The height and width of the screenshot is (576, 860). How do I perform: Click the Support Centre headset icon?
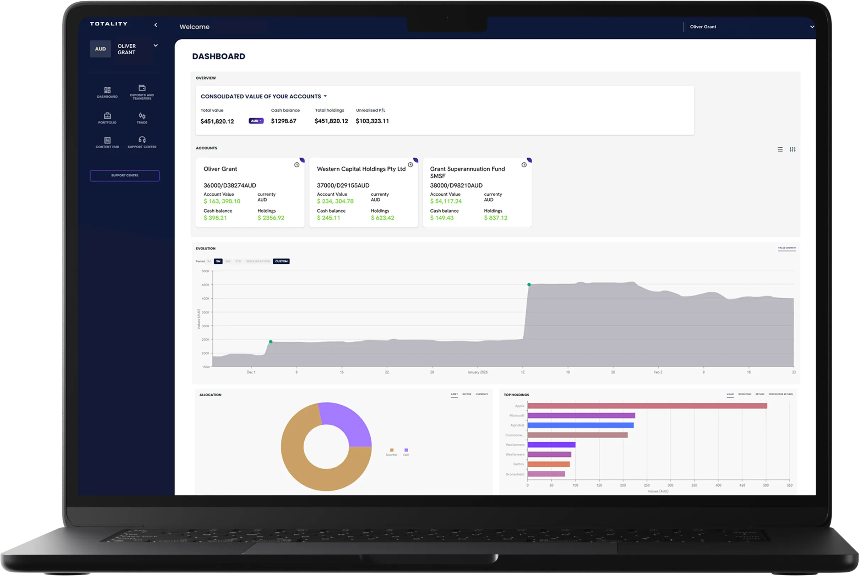[142, 140]
